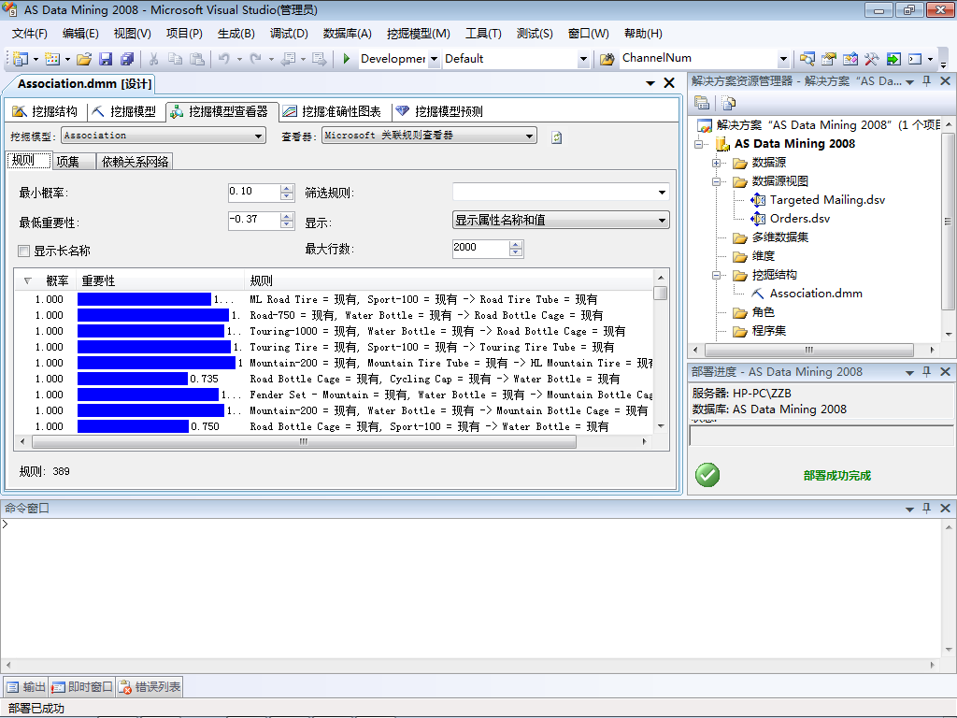Switch to the 依赖关系网络 tab
Image resolution: width=957 pixels, height=718 pixels.
(x=135, y=162)
